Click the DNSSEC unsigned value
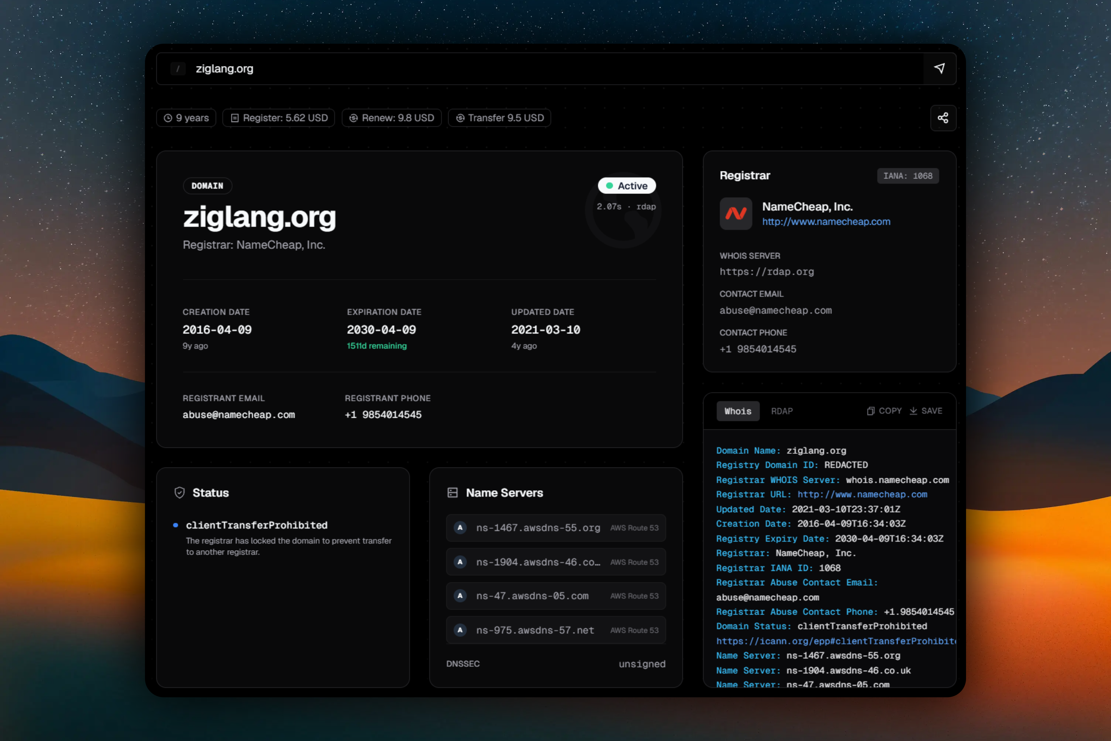1111x741 pixels. (x=642, y=664)
